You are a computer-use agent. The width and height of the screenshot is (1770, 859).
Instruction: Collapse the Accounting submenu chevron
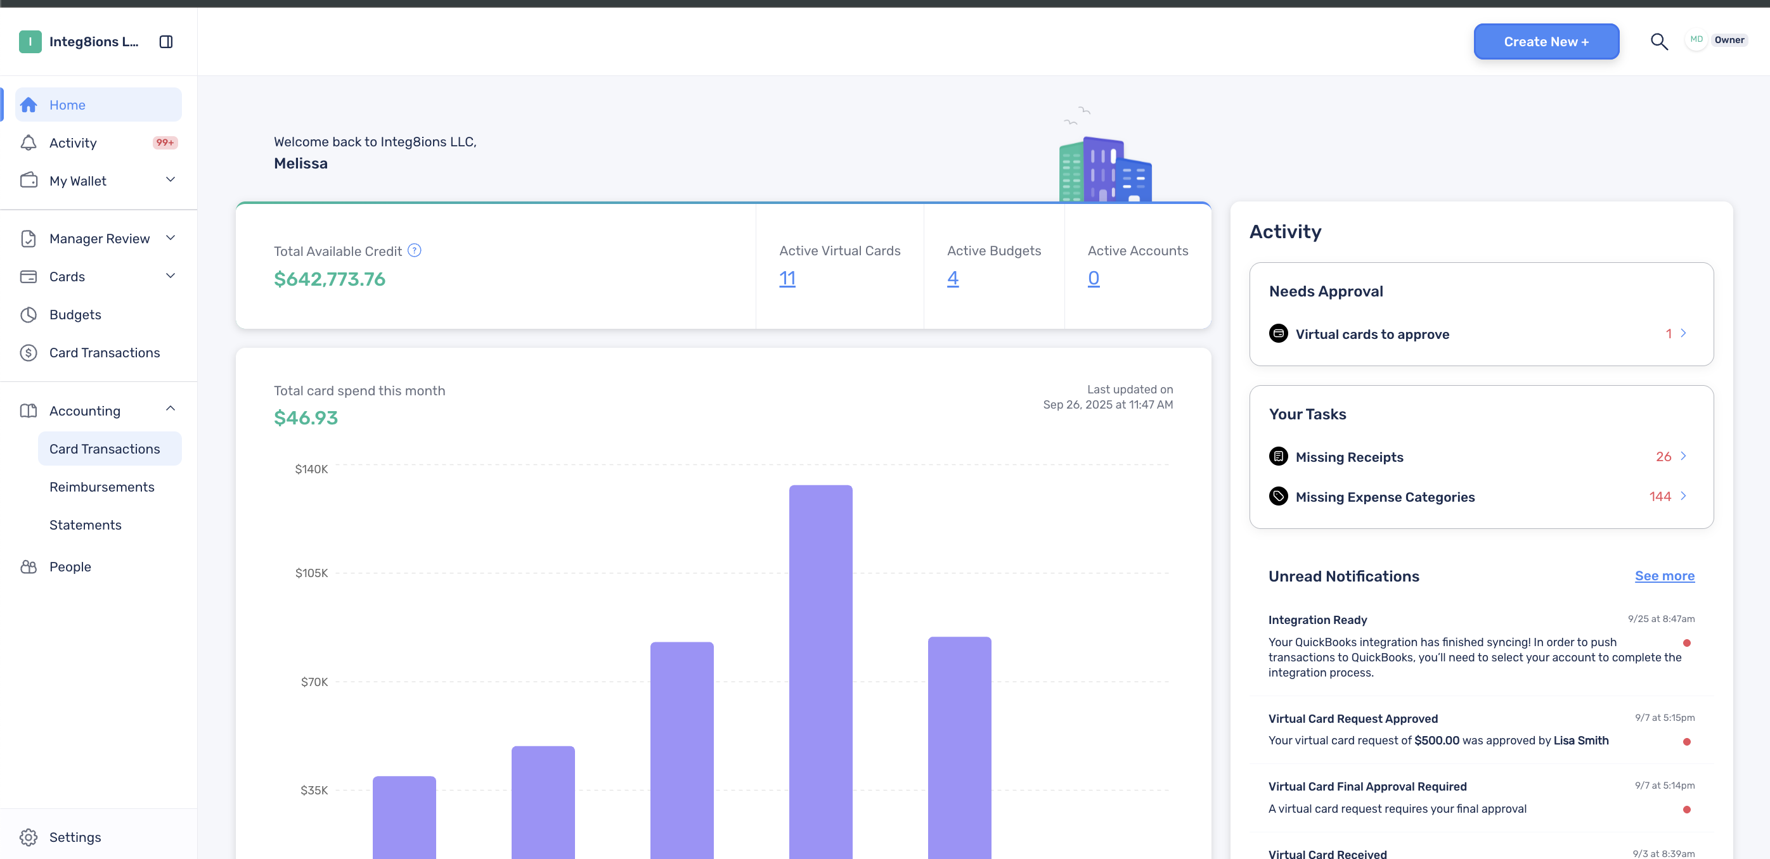[x=171, y=409]
